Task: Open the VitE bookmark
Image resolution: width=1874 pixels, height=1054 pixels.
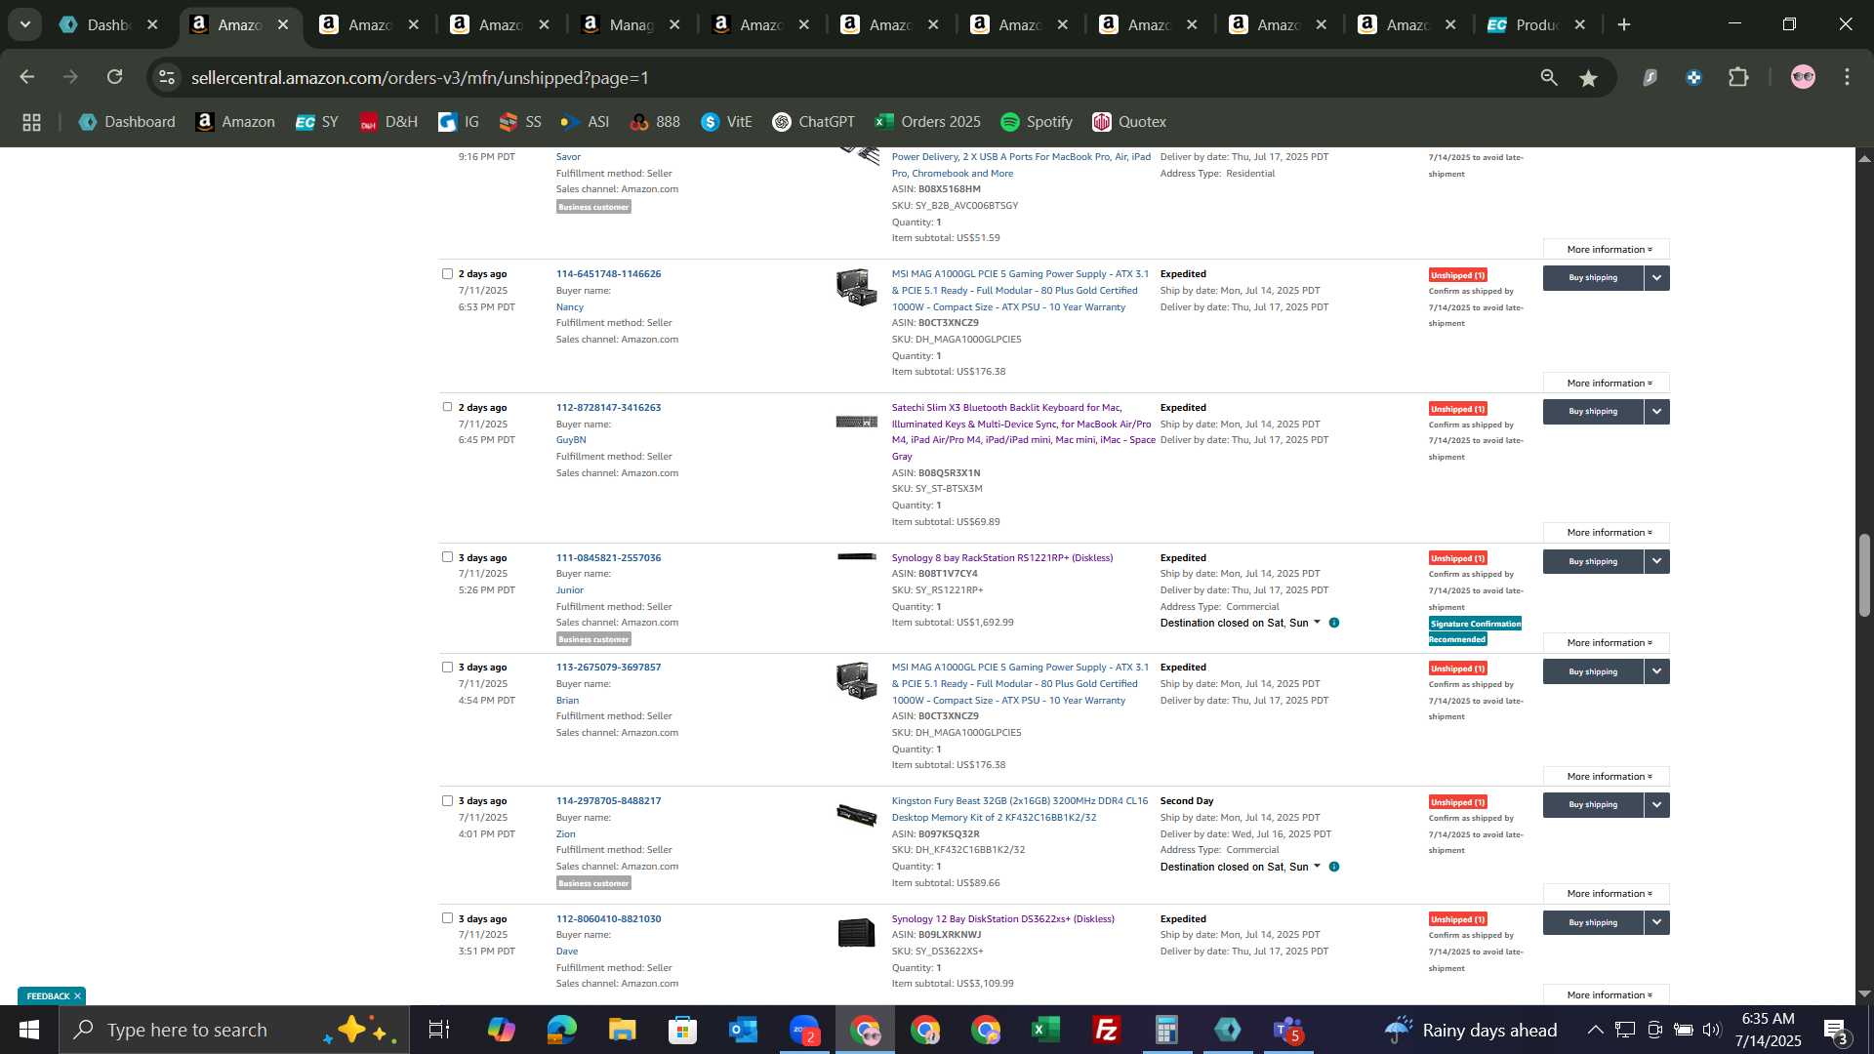Action: click(x=727, y=122)
